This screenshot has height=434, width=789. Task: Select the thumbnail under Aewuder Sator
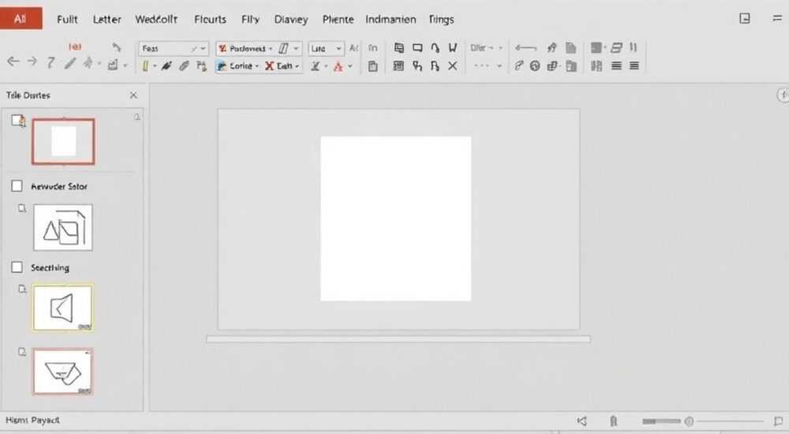[63, 227]
